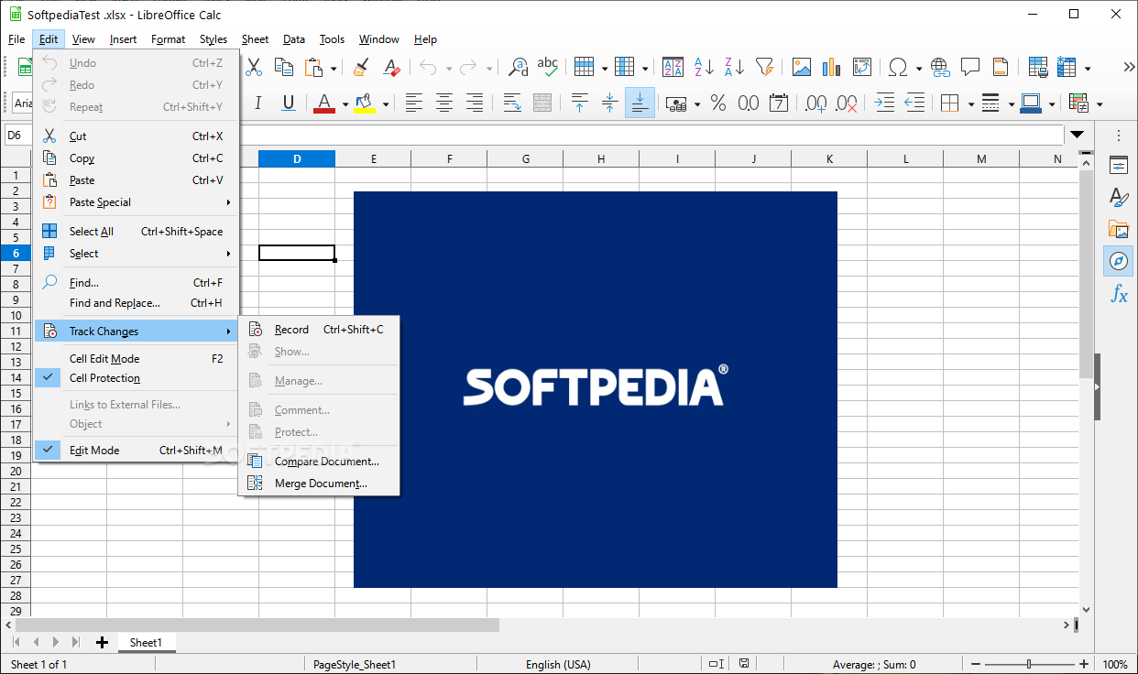Click the Increase Indent icon
Viewport: 1138px width, 674px height.
click(884, 103)
